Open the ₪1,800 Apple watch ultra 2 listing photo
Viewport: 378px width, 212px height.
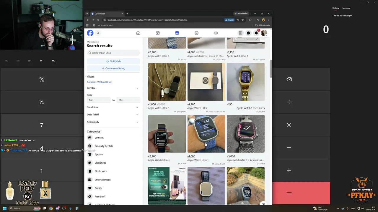coord(167,82)
